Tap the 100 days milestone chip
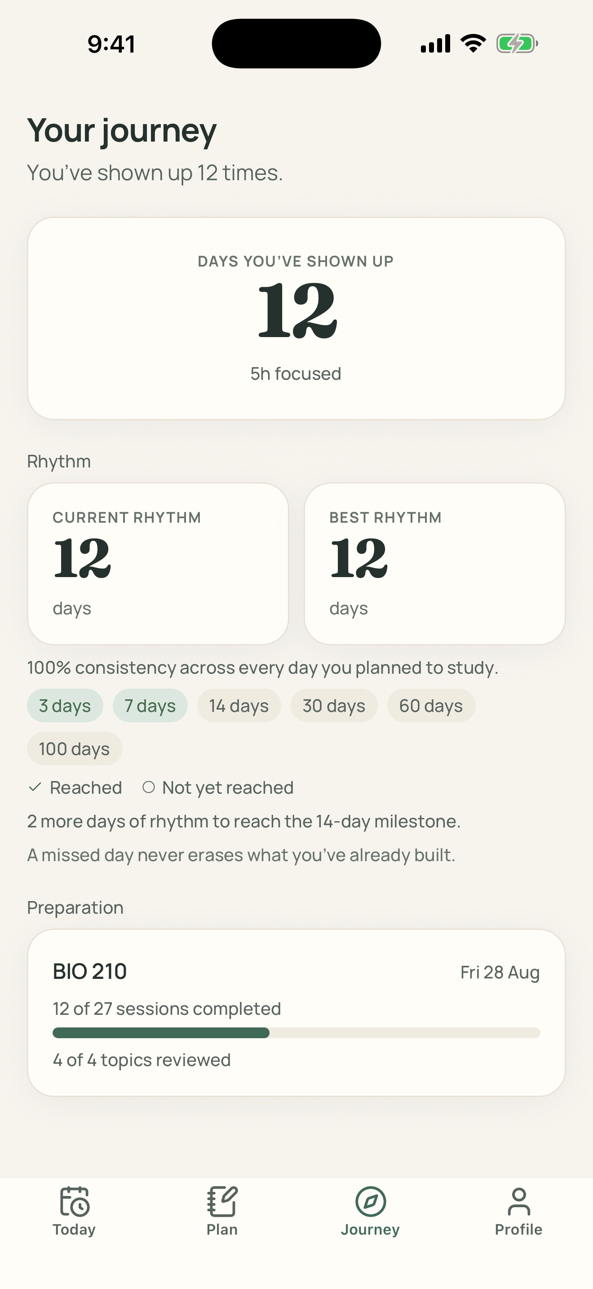The height and width of the screenshot is (1289, 593). (75, 749)
